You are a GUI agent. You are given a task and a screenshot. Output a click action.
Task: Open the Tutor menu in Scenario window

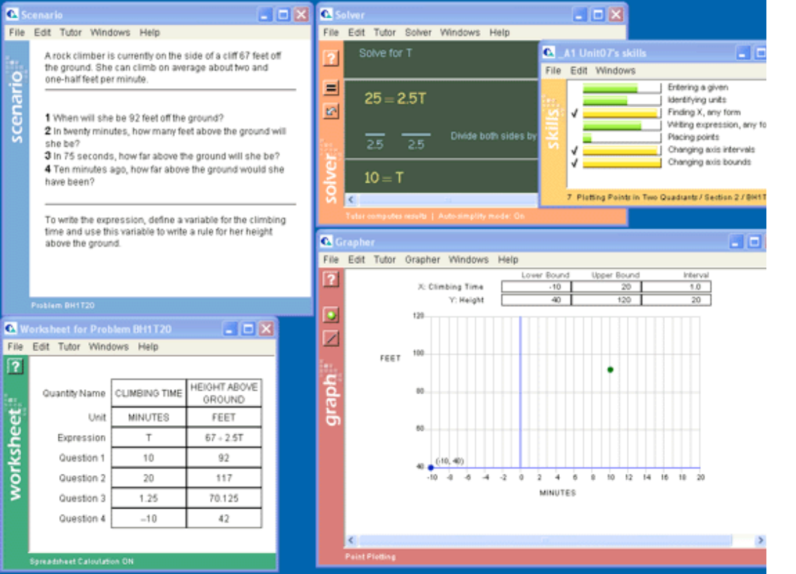click(71, 32)
